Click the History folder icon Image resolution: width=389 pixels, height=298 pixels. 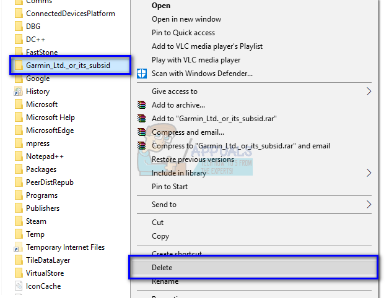pos(18,92)
